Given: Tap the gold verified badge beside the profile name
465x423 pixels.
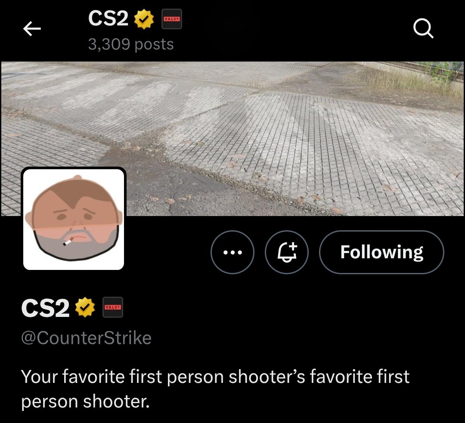Looking at the screenshot, I should pos(85,307).
